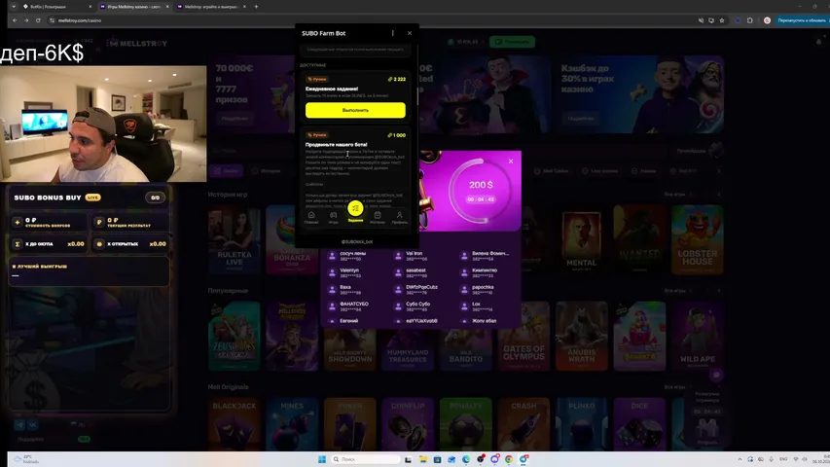
Task: Open the Crash Mell Originals game
Action: 523,424
